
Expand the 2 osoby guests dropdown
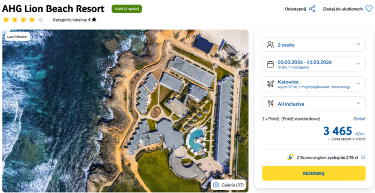tap(358, 44)
